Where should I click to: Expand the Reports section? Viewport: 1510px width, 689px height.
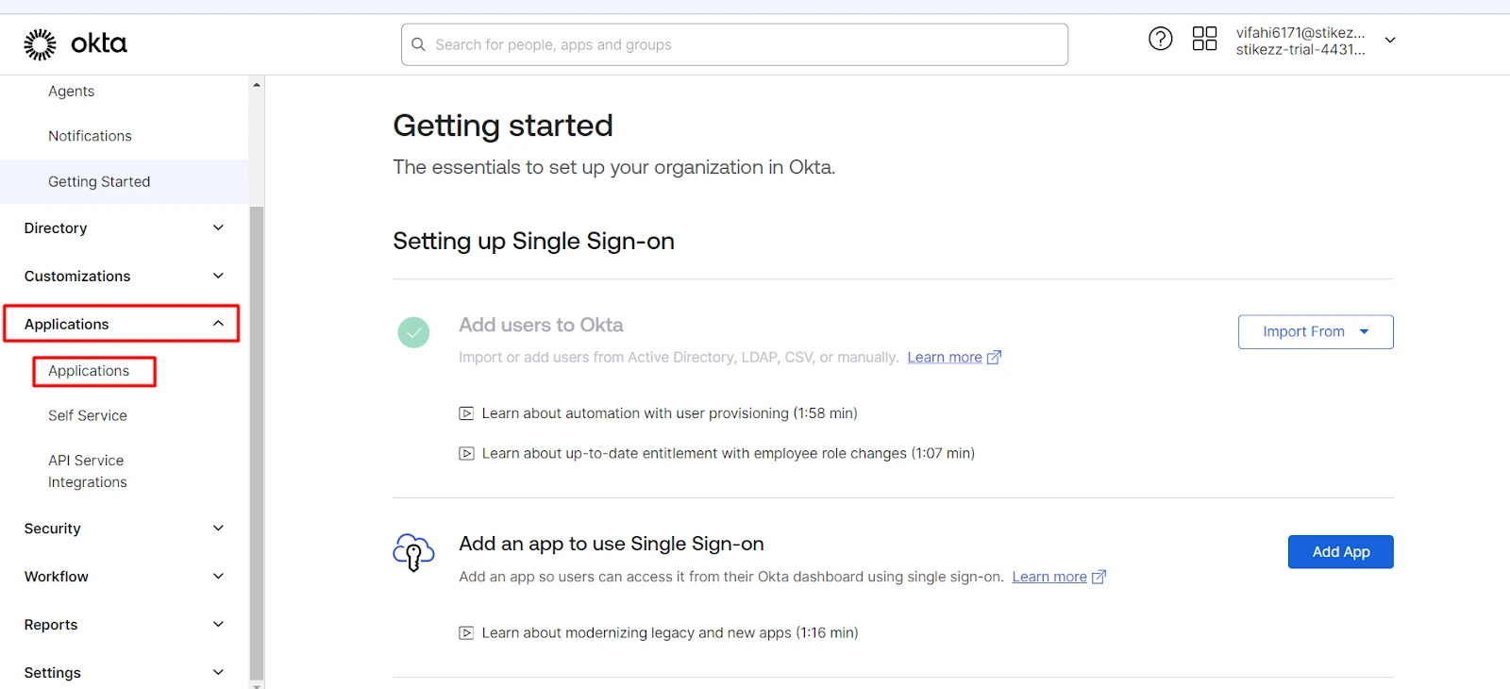click(218, 624)
